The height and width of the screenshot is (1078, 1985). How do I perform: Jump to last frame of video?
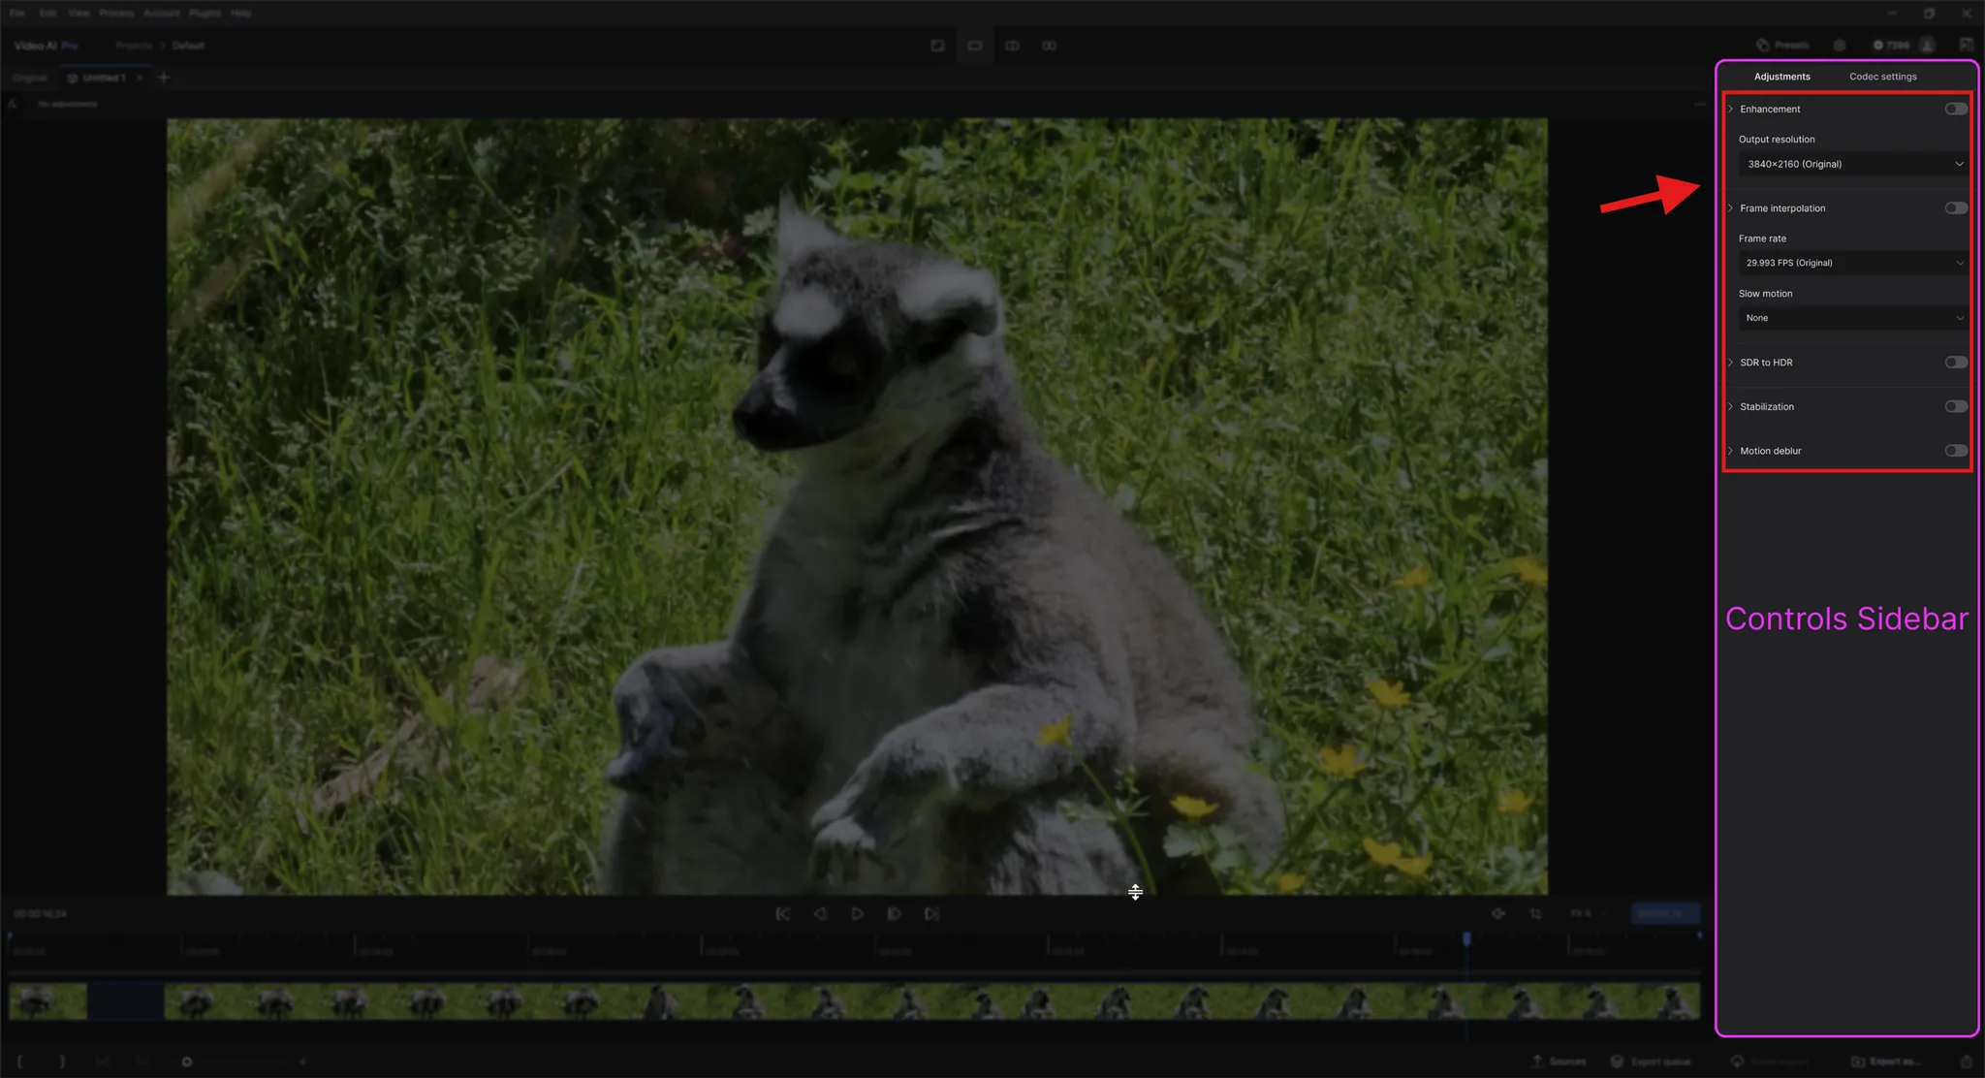click(x=931, y=914)
